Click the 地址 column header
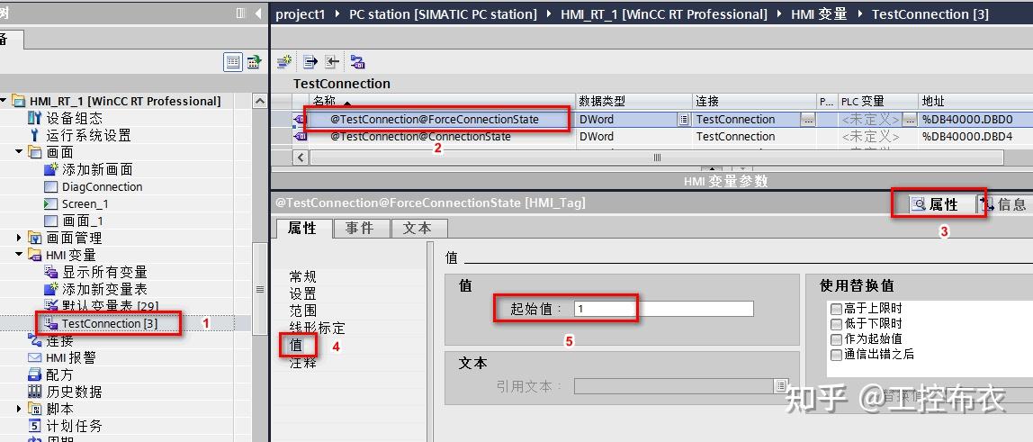This screenshot has height=442, width=1033. point(975,102)
